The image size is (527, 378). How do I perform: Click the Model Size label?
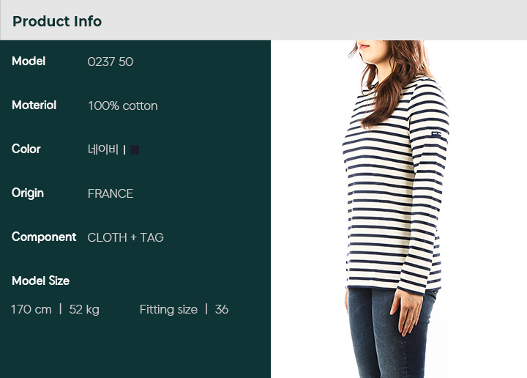tap(41, 281)
